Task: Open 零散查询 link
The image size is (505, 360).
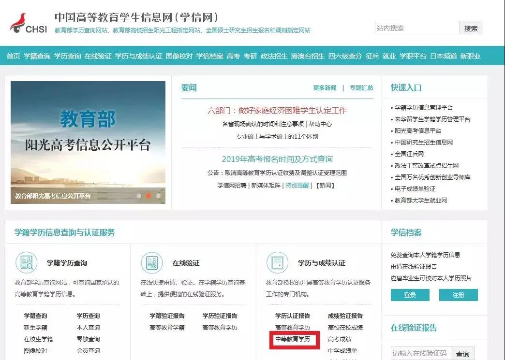Action: 88,339
